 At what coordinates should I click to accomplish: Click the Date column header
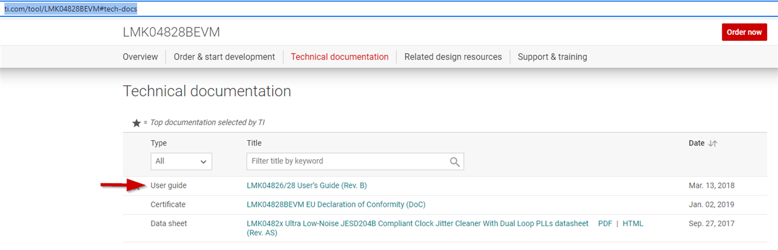pos(696,143)
